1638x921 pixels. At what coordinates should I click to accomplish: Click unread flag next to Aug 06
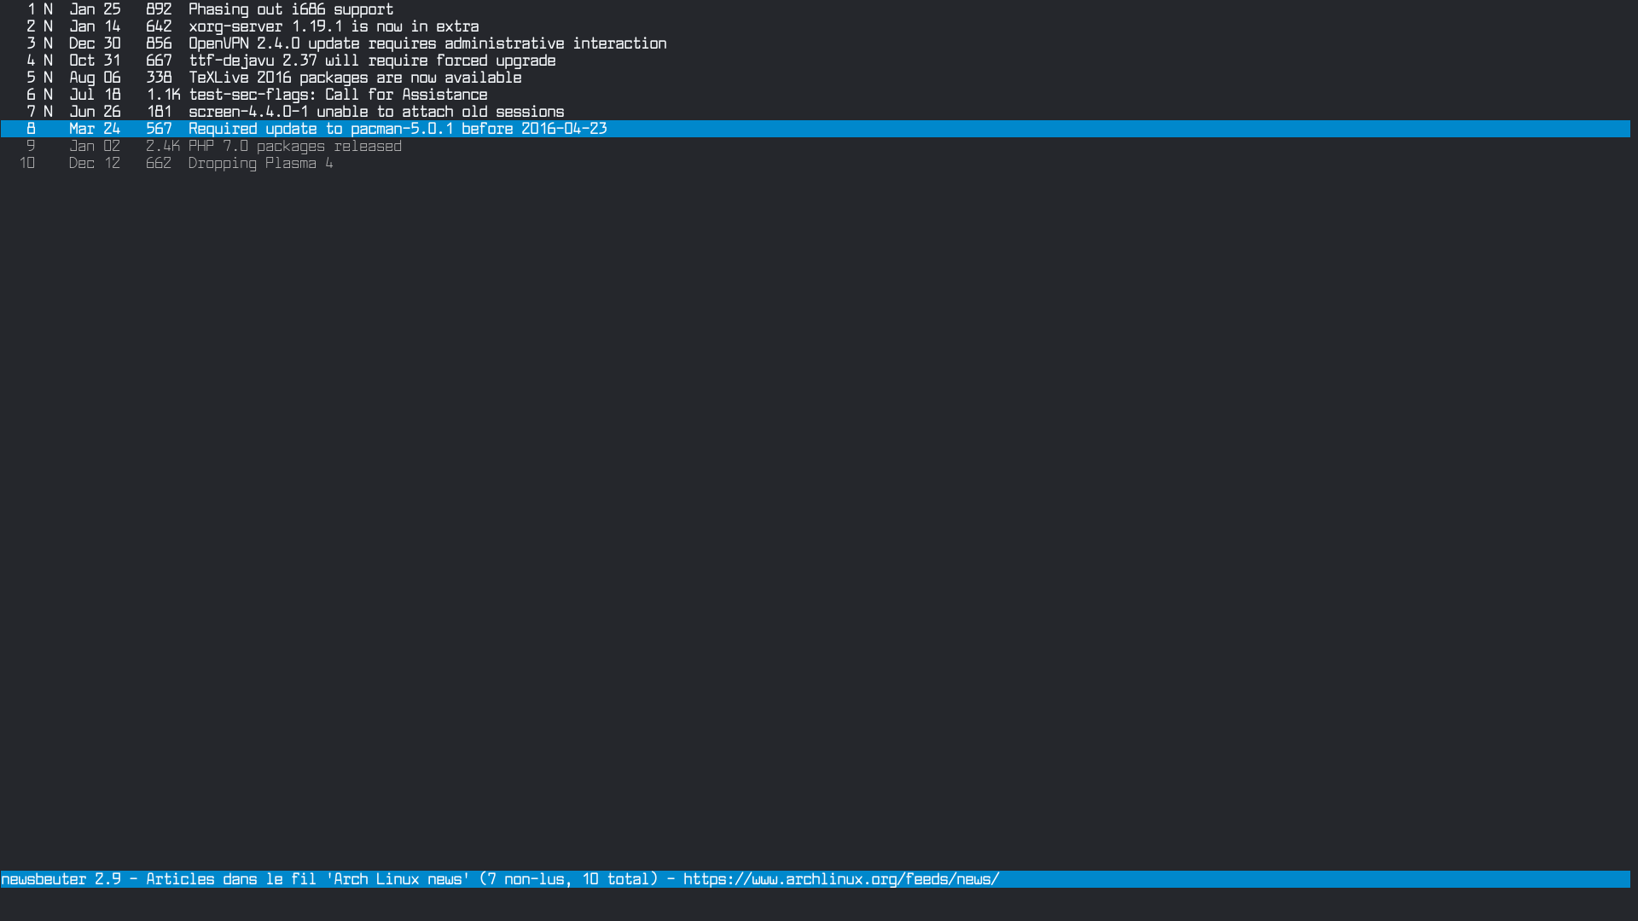tap(48, 78)
